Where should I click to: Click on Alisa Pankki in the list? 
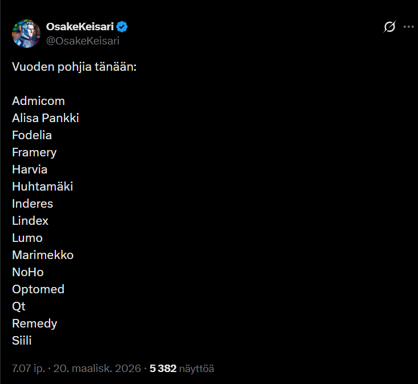click(46, 118)
